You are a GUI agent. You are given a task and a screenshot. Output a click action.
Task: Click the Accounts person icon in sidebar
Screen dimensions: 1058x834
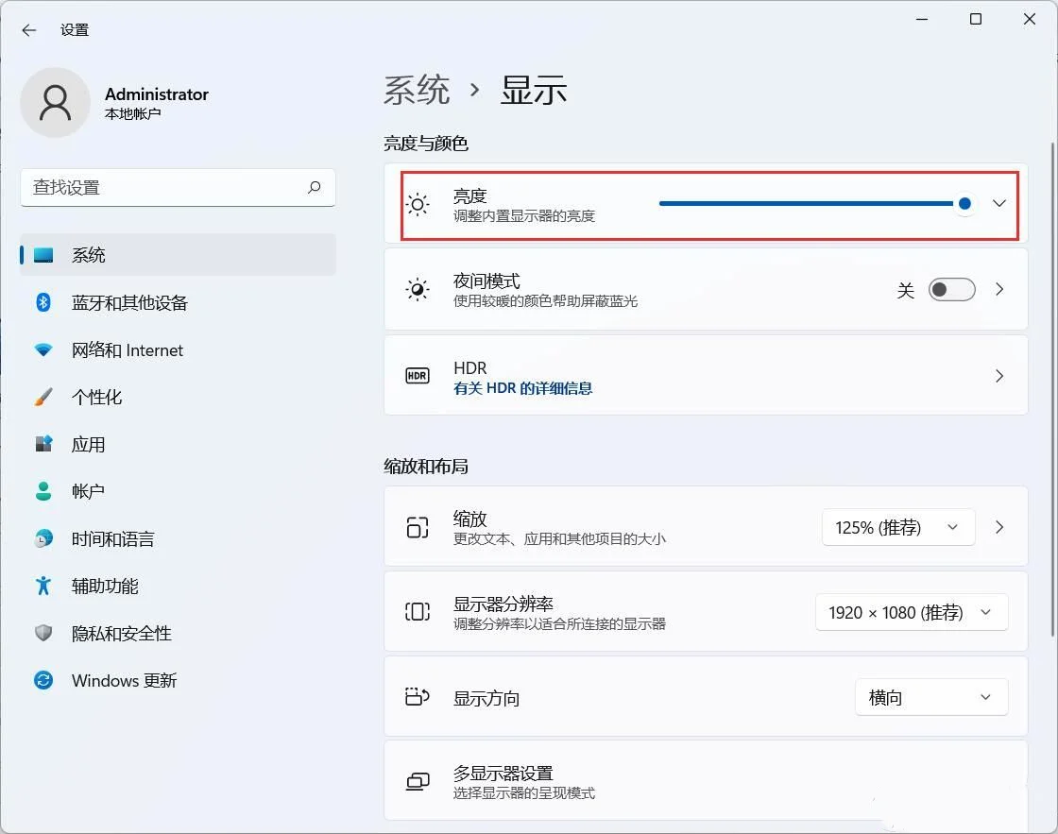pyautogui.click(x=43, y=491)
